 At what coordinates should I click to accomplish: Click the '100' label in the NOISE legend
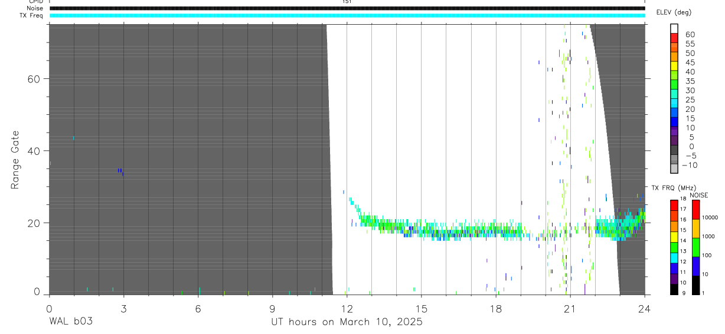[706, 255]
